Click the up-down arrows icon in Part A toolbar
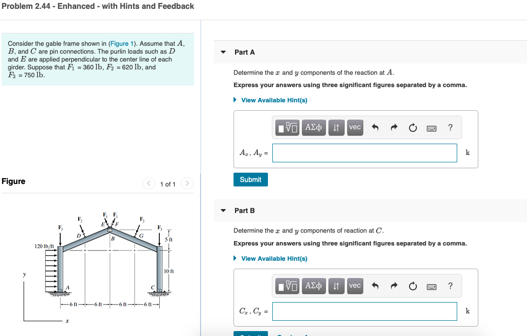 coord(336,127)
